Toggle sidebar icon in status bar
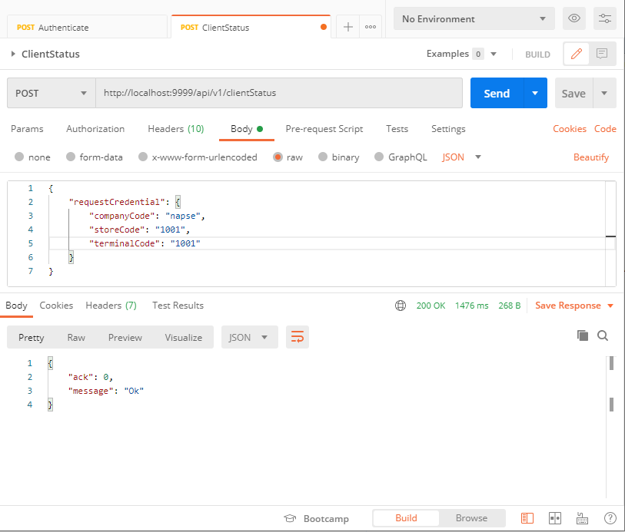 [x=527, y=518]
